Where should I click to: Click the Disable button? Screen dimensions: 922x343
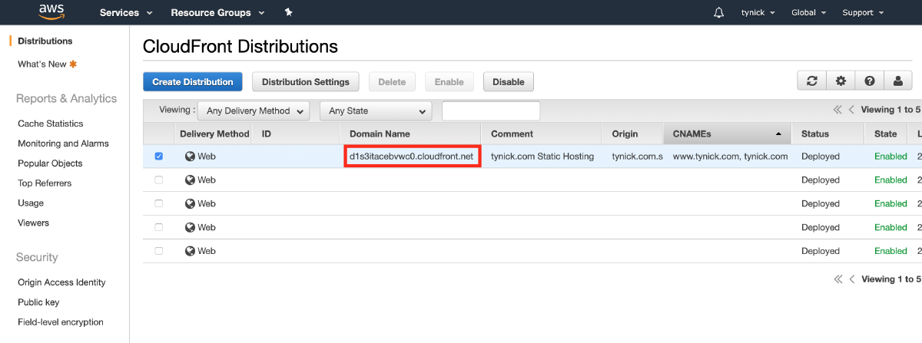pos(509,82)
